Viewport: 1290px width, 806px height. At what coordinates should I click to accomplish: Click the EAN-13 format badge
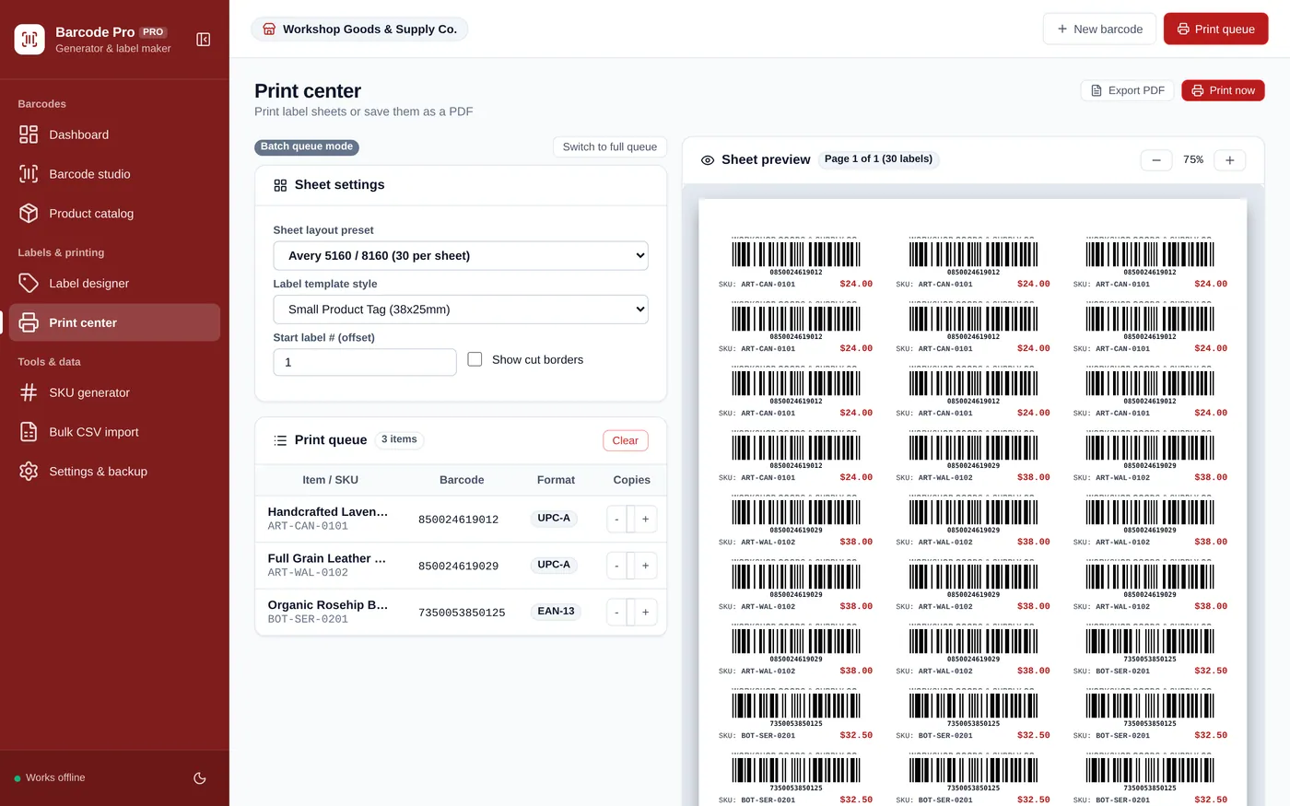(x=556, y=612)
